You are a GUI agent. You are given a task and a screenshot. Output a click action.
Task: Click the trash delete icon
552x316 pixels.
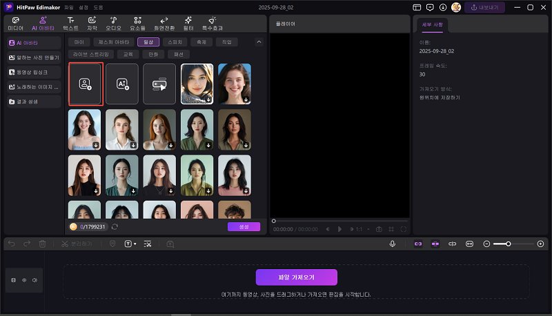click(x=42, y=244)
